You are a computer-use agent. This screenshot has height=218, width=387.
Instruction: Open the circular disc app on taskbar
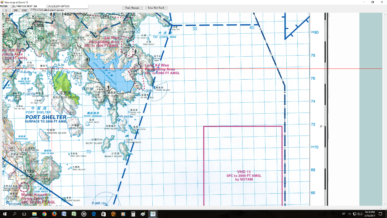tap(83, 214)
